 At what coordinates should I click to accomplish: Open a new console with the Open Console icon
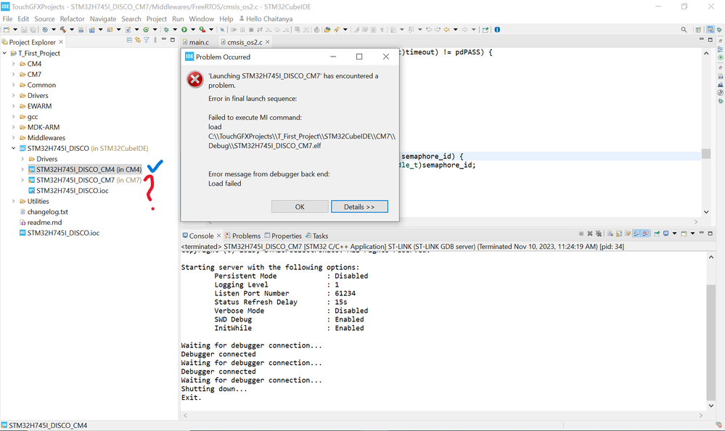coord(685,234)
